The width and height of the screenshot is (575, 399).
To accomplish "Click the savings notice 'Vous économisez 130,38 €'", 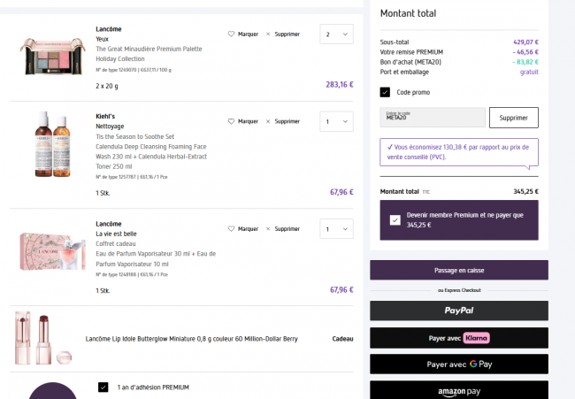I will (459, 152).
